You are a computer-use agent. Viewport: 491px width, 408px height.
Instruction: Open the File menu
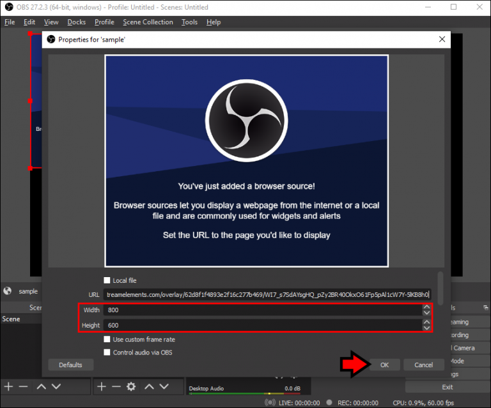click(10, 22)
